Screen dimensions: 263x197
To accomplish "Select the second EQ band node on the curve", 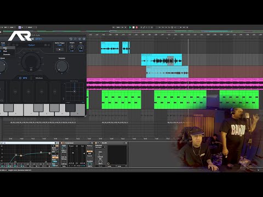I will (x=21, y=155).
